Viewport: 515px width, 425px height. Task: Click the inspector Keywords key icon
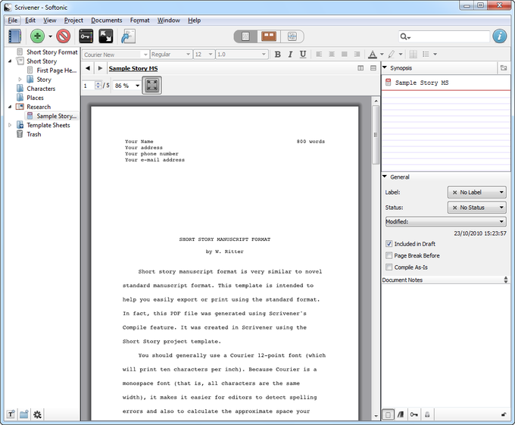[414, 415]
